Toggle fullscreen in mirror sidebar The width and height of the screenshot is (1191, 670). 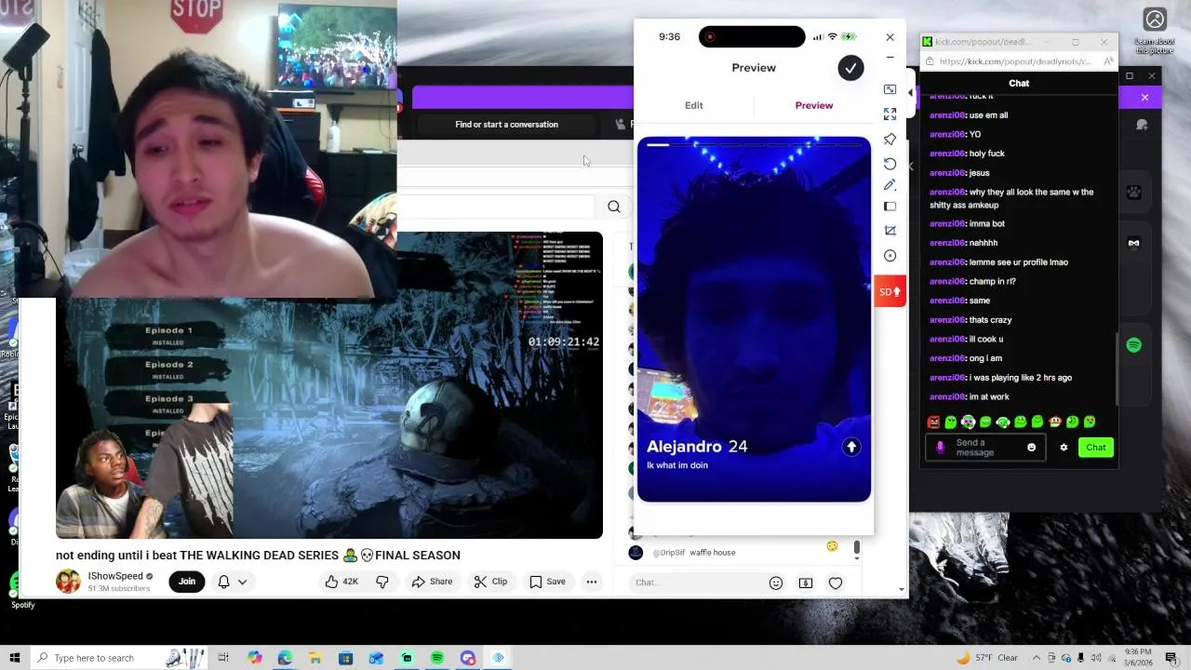pos(890,114)
